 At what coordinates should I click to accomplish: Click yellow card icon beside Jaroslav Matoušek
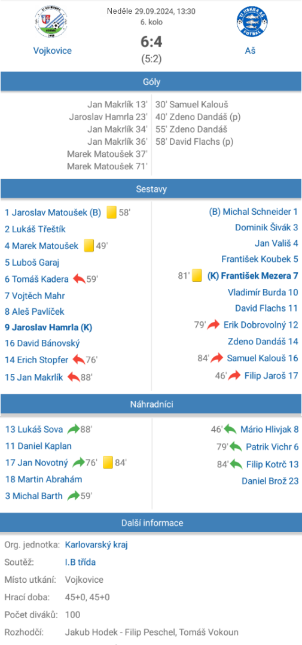(x=112, y=212)
